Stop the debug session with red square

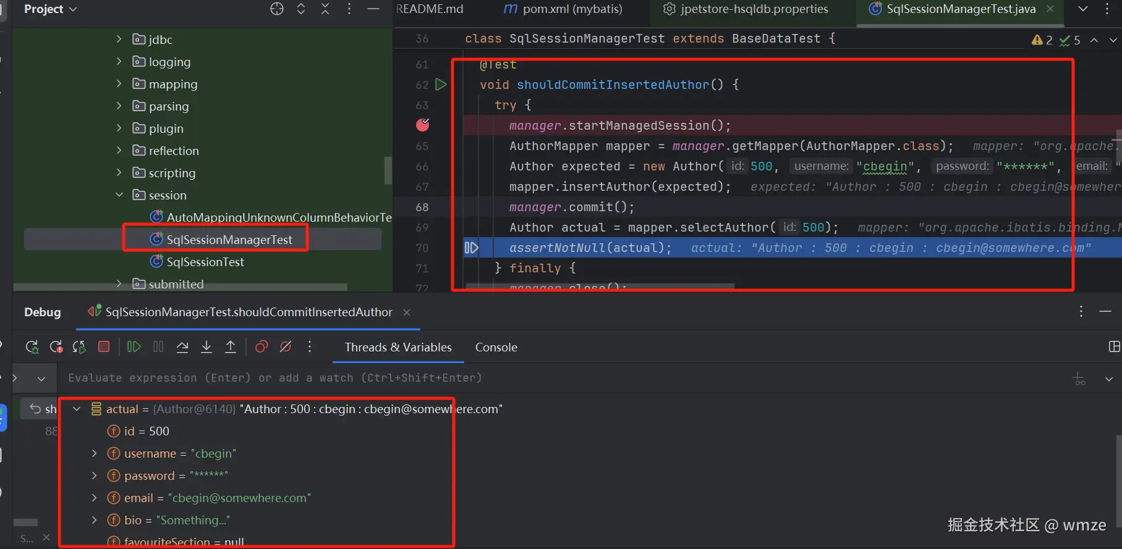coord(104,346)
